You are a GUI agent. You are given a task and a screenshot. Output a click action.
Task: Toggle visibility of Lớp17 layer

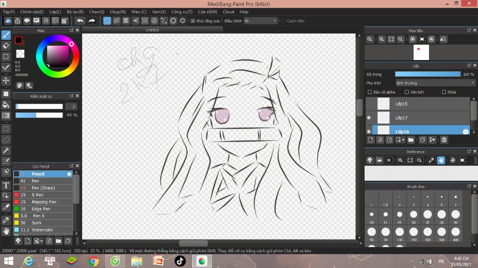tap(369, 118)
